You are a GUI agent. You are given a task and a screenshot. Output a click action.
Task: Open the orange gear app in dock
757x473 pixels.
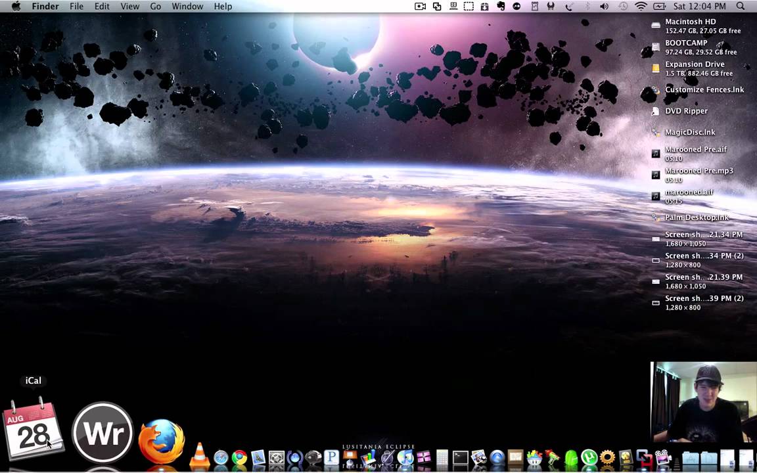click(607, 457)
